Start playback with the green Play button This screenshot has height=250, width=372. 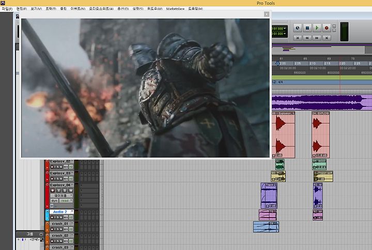(317, 28)
